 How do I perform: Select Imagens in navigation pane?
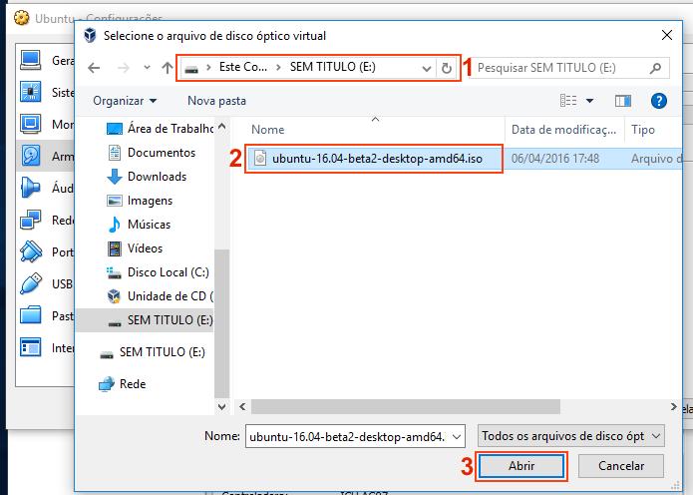(x=140, y=201)
